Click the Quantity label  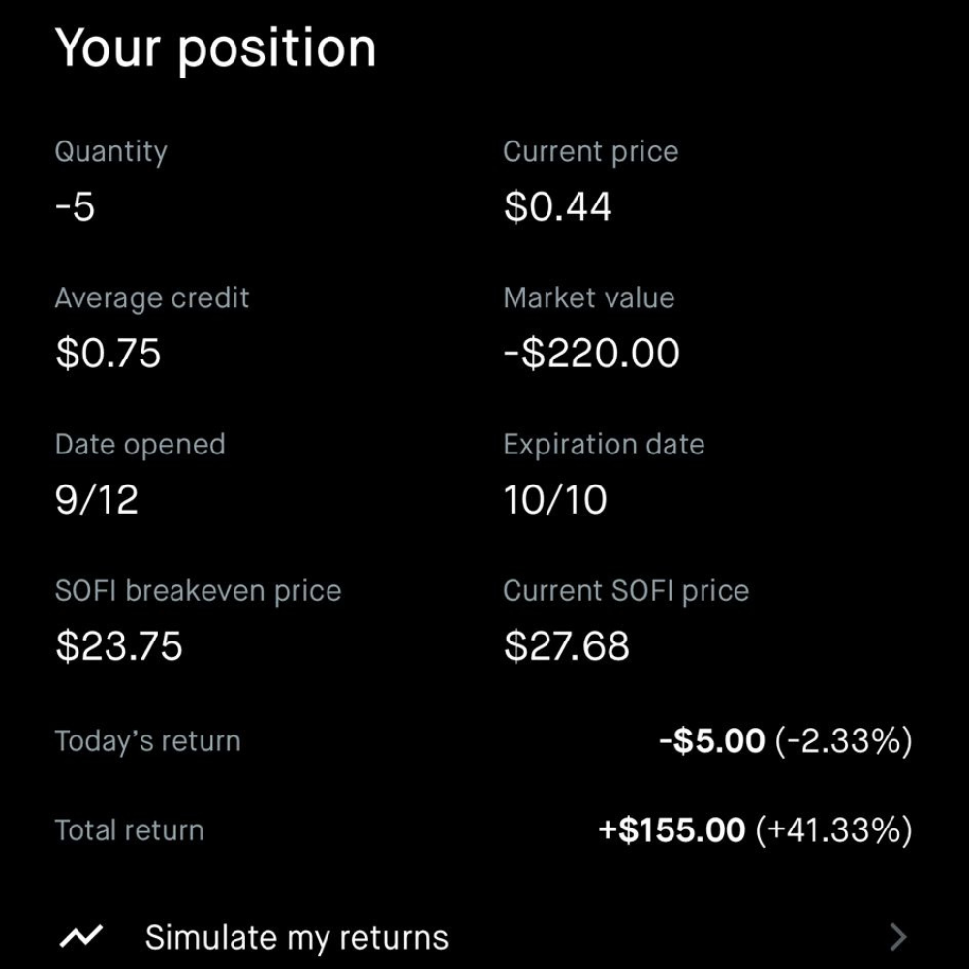(x=110, y=152)
